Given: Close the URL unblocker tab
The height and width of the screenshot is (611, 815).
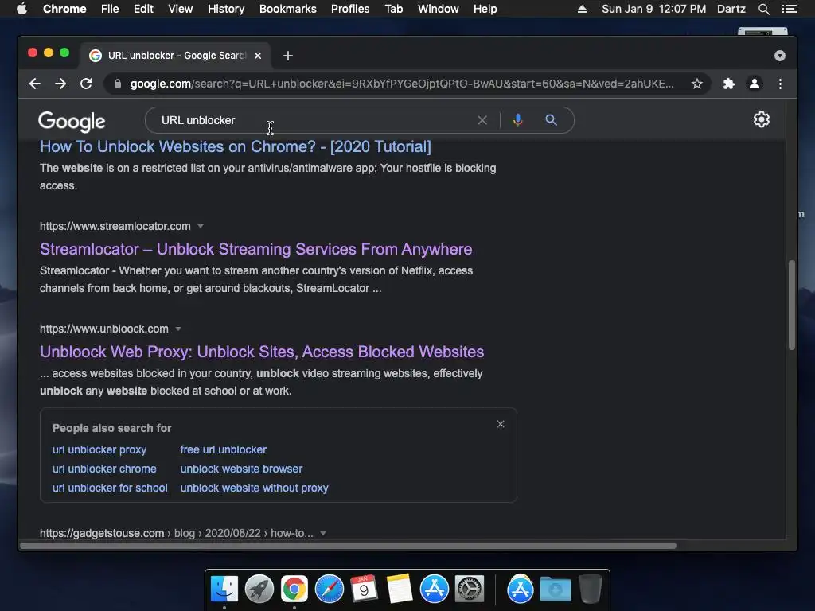Looking at the screenshot, I should (x=258, y=56).
